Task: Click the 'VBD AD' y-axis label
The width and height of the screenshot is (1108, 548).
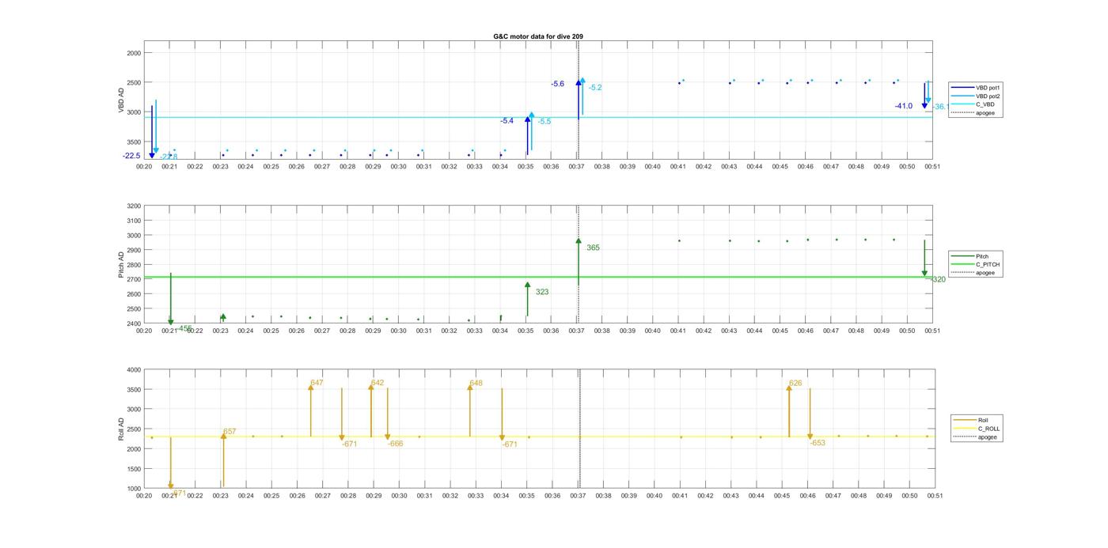Action: 122,100
